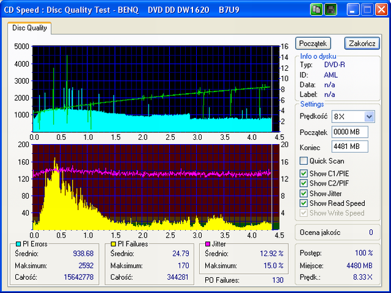This screenshot has width=391, height=293.
Task: Copy results using the green copy icon
Action: [316, 10]
